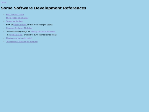This screenshot has width=149, height=112.
Task: Follow the distort Scrum link
Action: coord(20,25)
